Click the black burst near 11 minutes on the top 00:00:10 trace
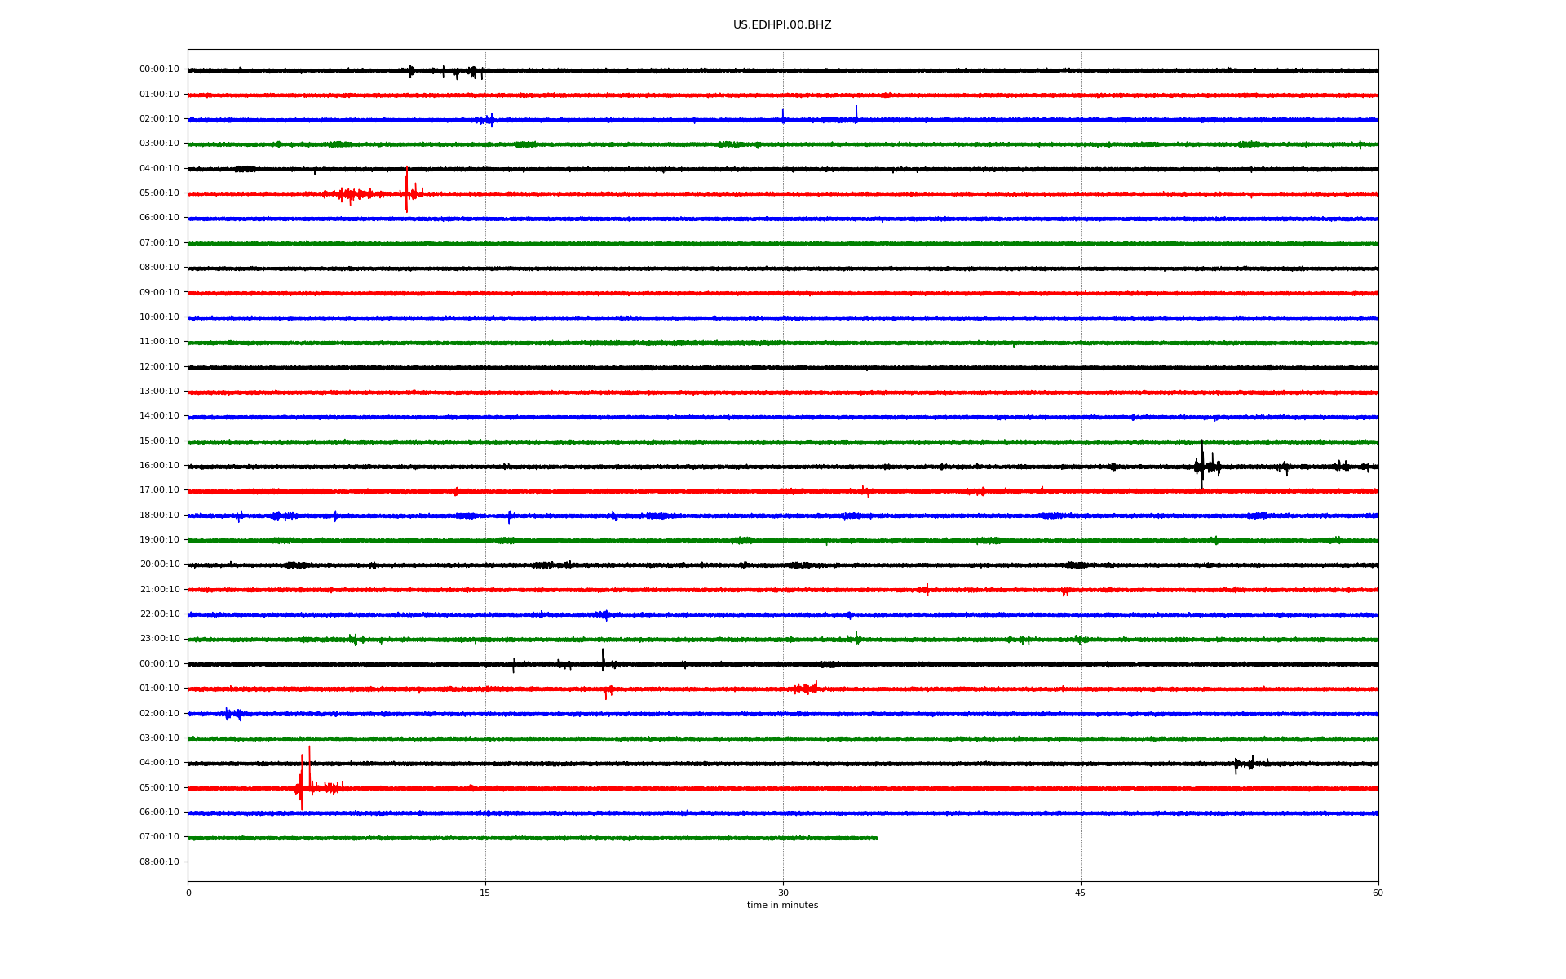Viewport: 1566px width, 979px height. [x=411, y=71]
